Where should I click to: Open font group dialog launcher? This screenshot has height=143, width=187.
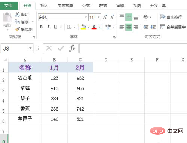(x=114, y=37)
